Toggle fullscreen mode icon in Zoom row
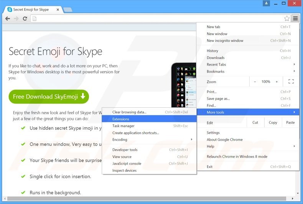Image resolution: width=303 pixels, height=204 pixels. coord(291,82)
